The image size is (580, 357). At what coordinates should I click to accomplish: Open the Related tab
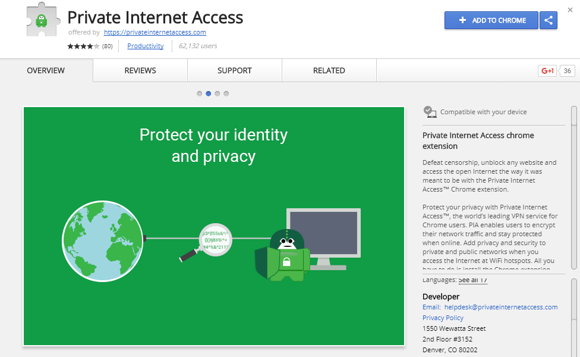[x=329, y=70]
